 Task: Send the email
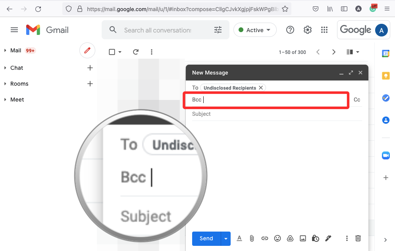[206, 238]
